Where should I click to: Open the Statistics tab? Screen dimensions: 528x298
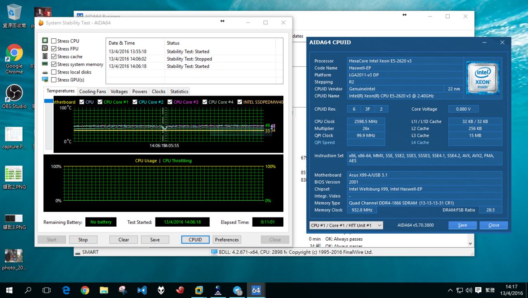pos(179,92)
